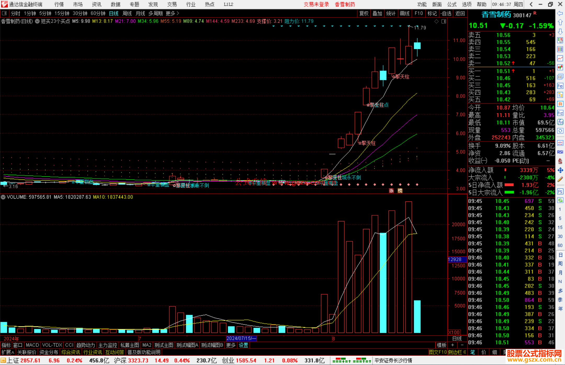Expand the 扩展 panel at bottom left
Image resolution: width=565 pixels, height=365 pixels.
8,352
